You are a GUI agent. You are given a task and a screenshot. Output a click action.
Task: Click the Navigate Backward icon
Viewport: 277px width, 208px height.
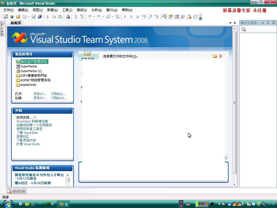tap(108, 17)
